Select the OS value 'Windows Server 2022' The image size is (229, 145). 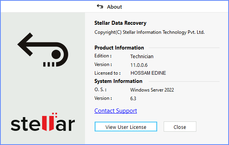(152, 90)
